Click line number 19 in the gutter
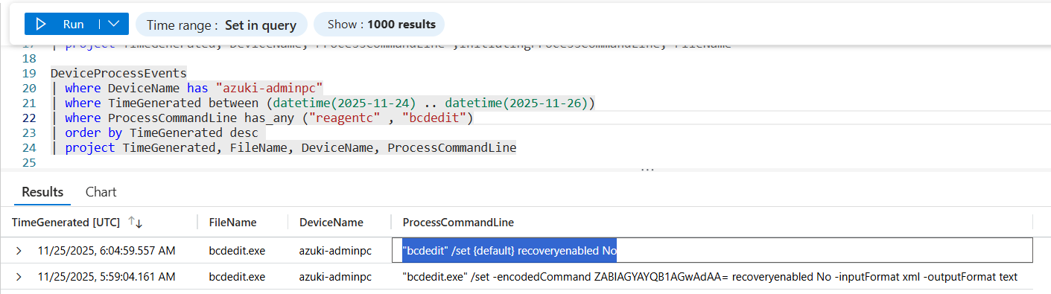Viewport: 1051px width, 294px height. [x=30, y=74]
